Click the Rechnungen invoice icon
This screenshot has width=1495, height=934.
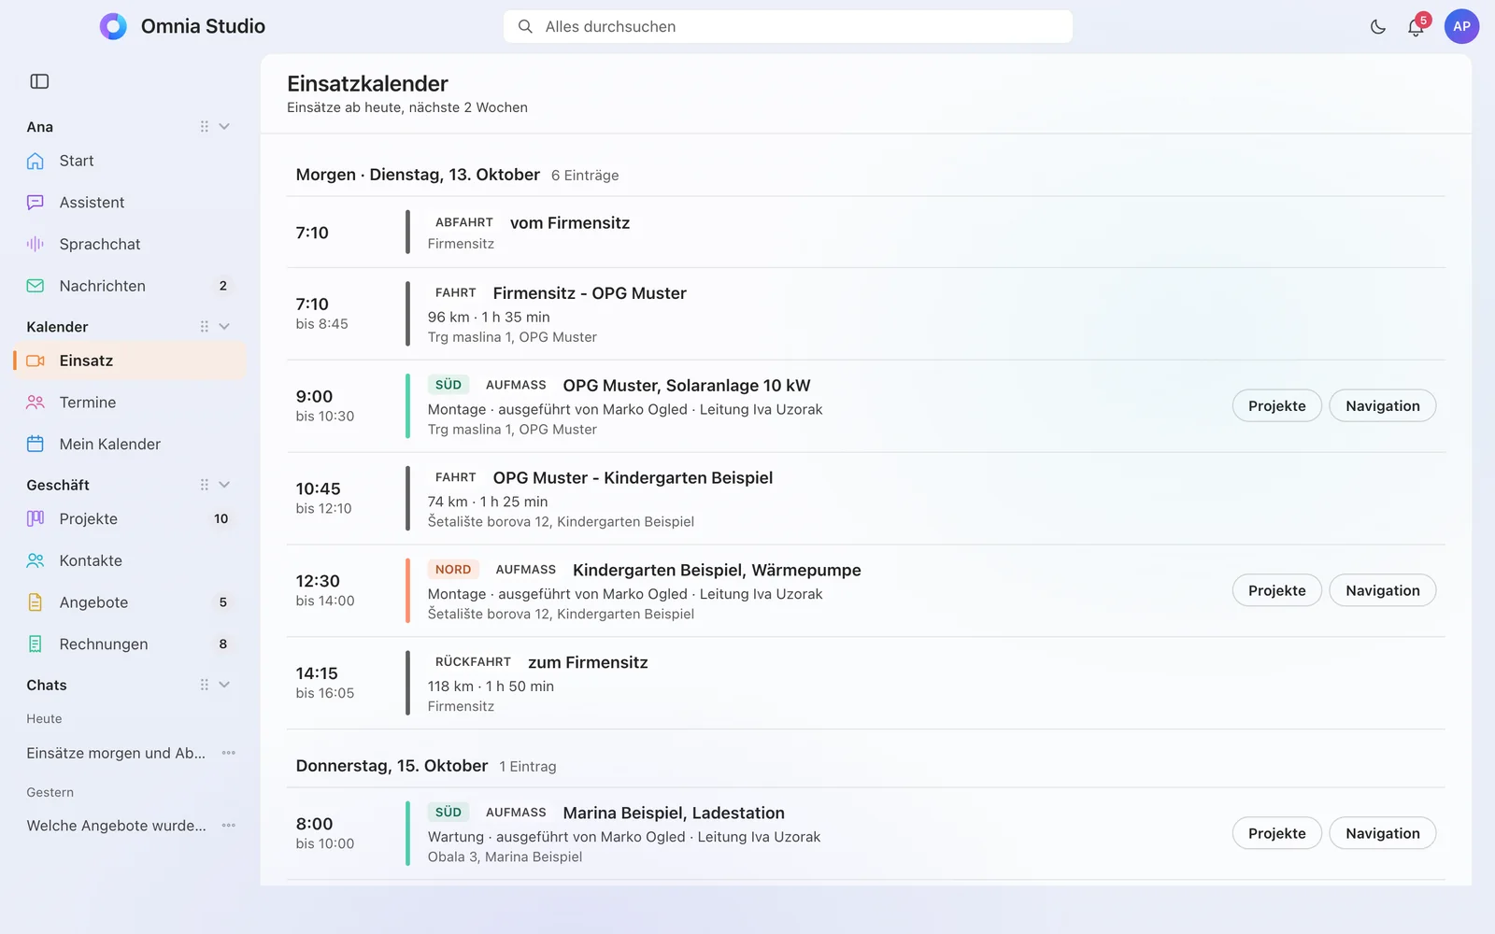click(36, 644)
